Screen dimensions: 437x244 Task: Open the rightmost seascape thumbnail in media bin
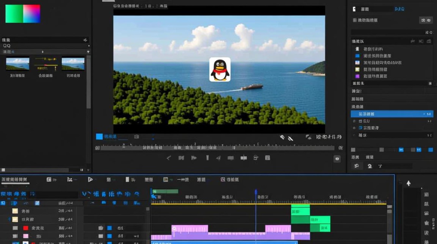point(73,63)
